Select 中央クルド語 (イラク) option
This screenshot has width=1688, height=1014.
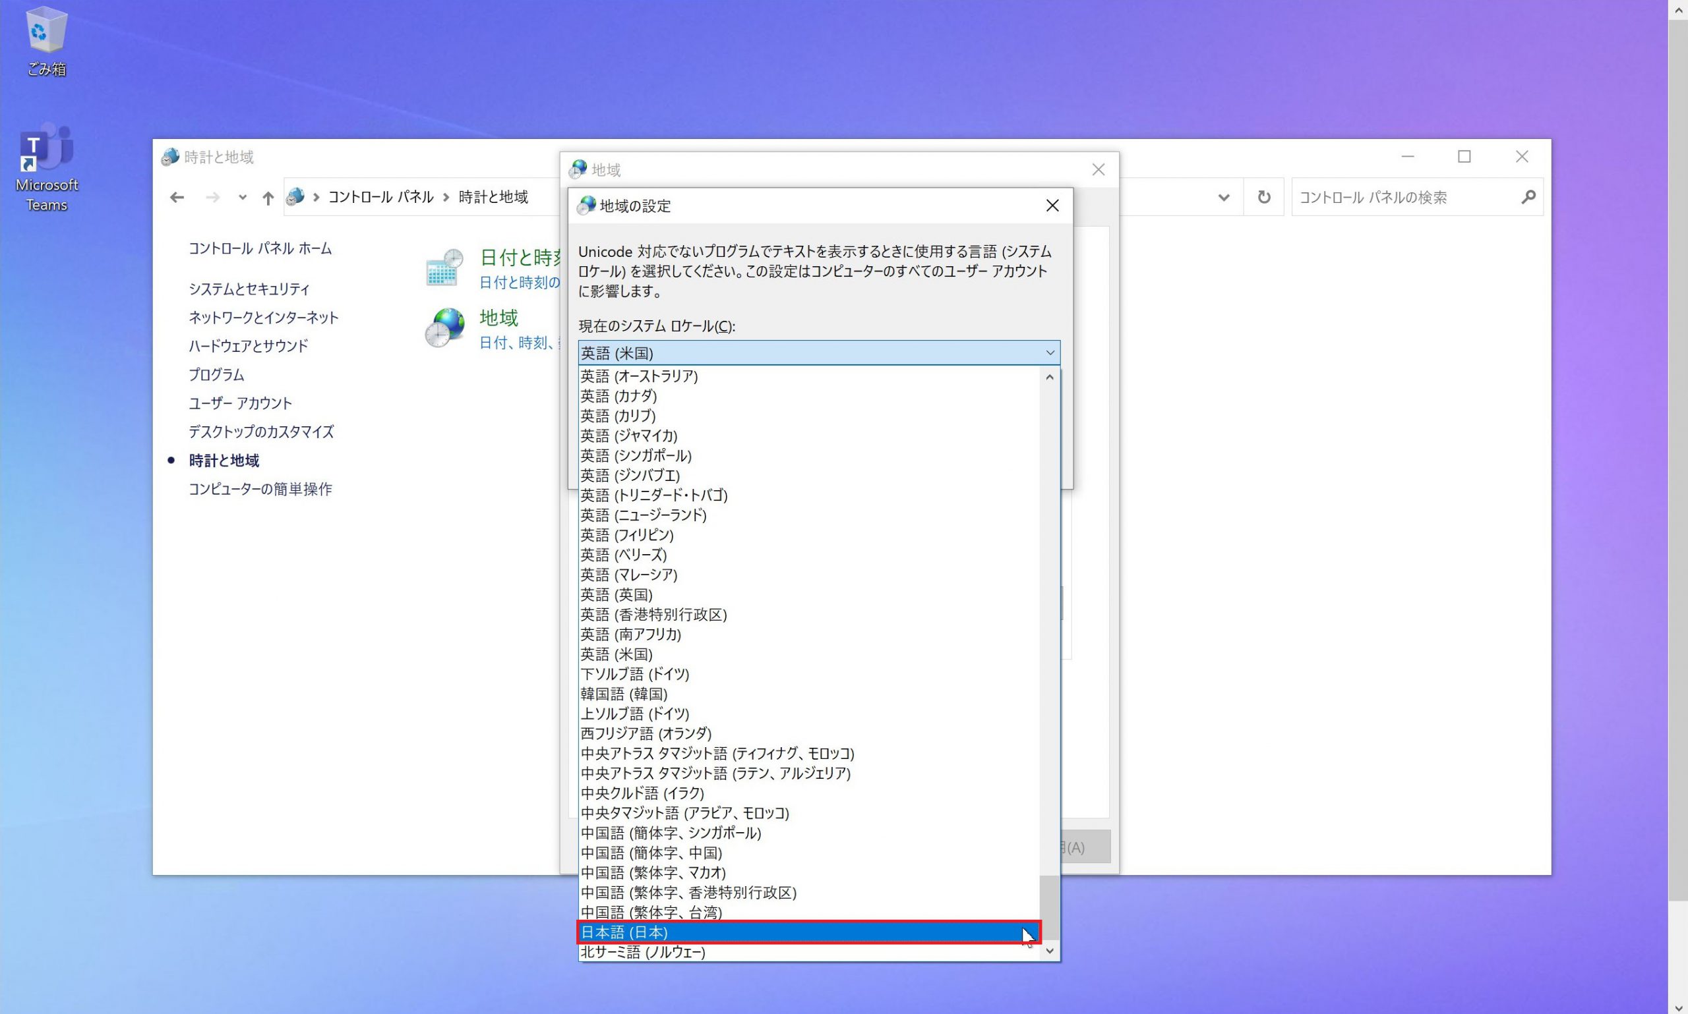(x=809, y=793)
